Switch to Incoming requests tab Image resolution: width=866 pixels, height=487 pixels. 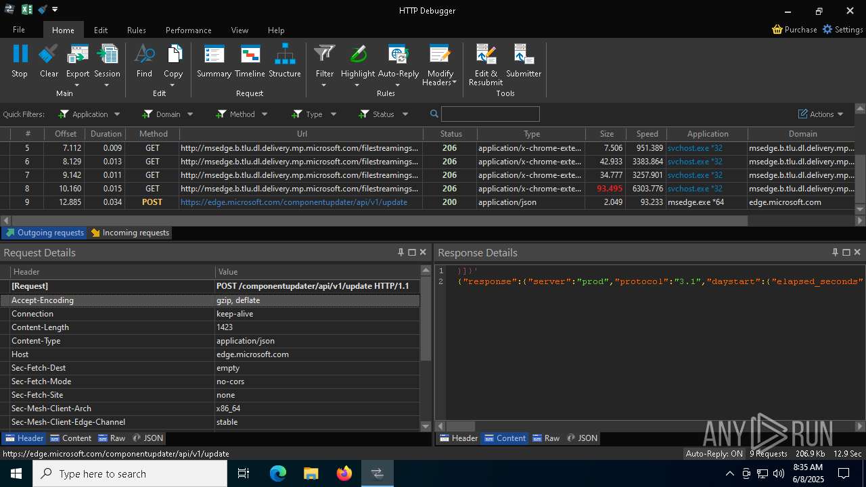pos(130,233)
